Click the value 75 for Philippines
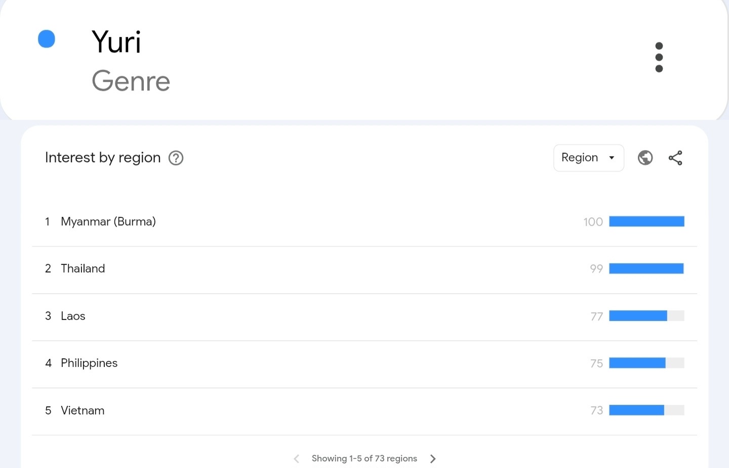This screenshot has width=729, height=468. coord(597,363)
